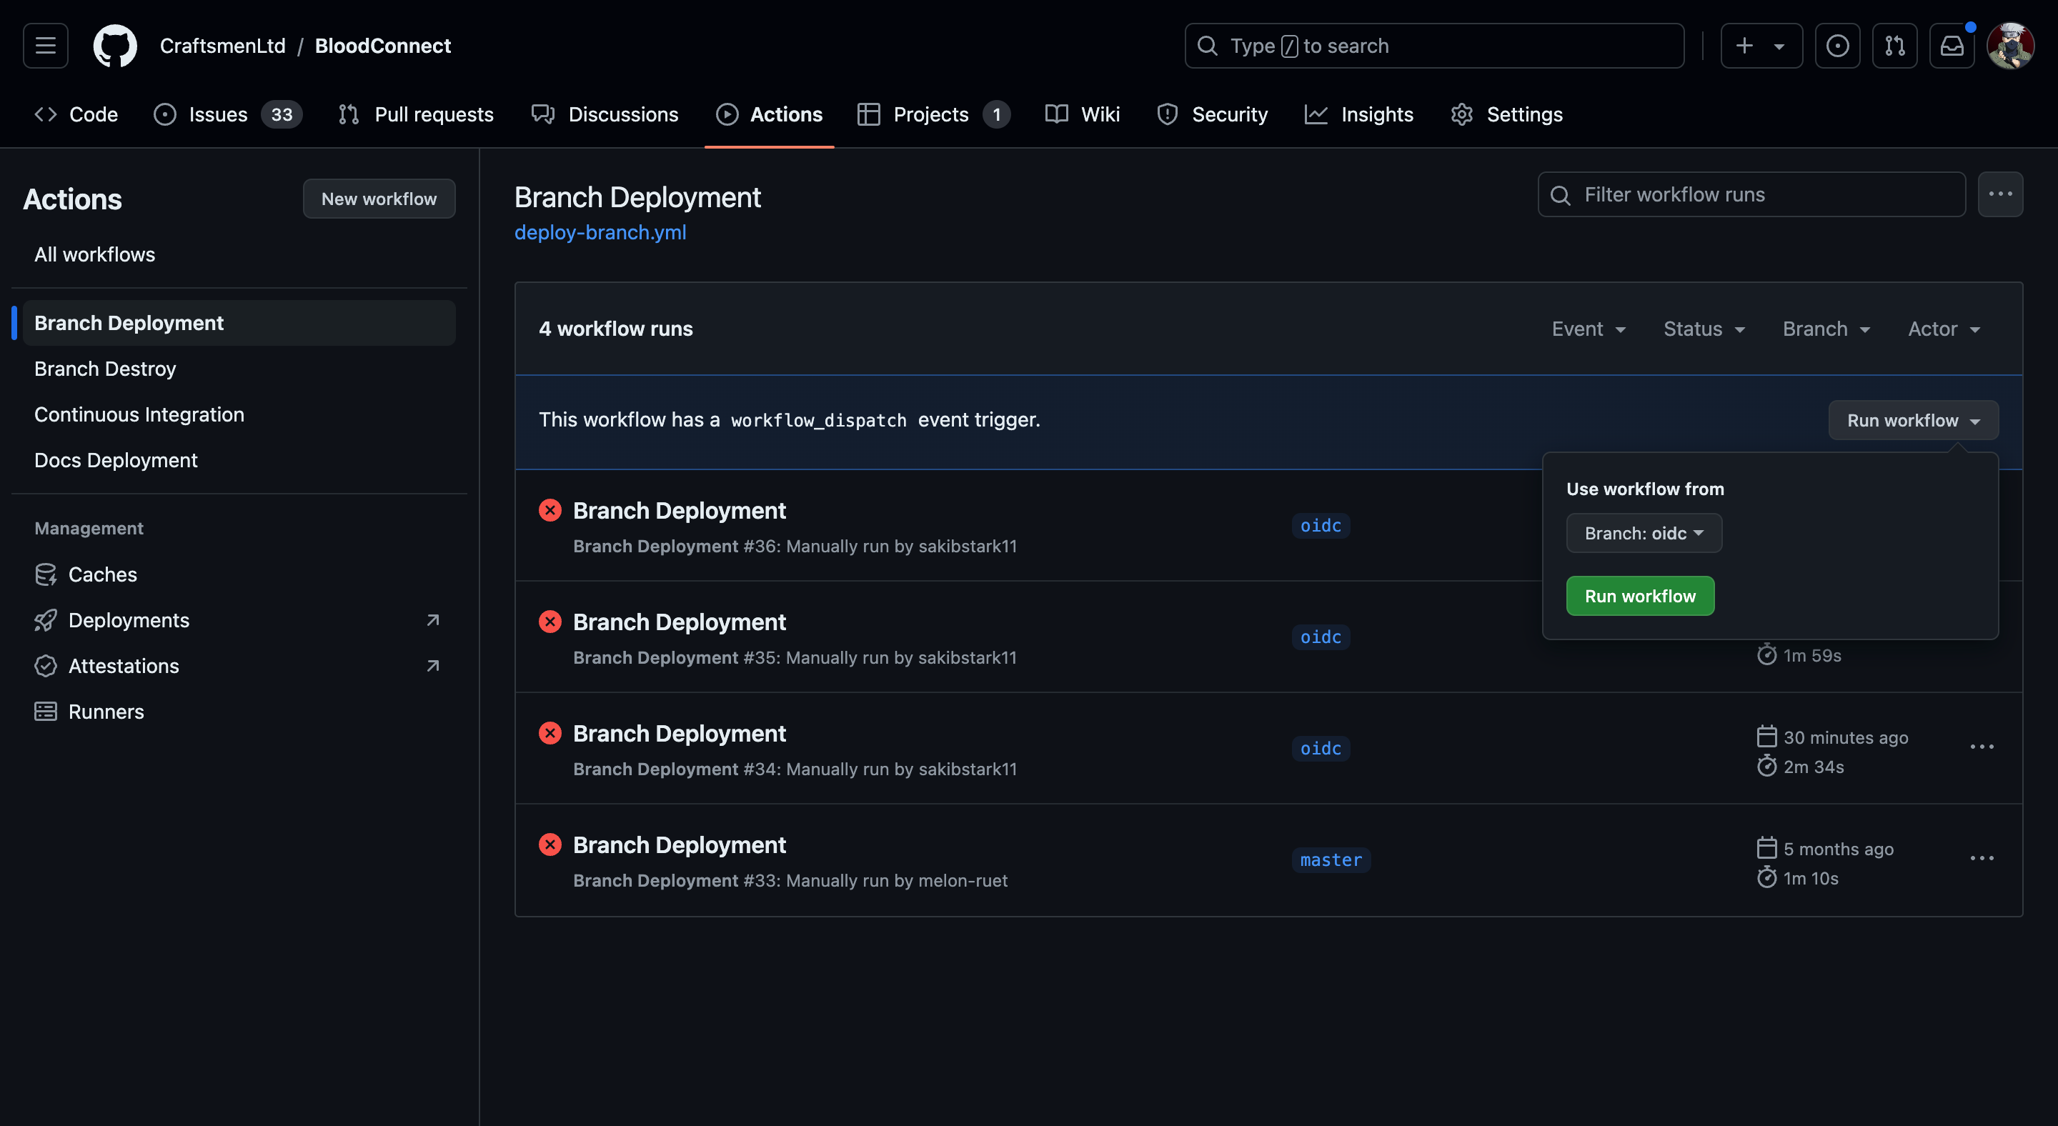Select All workflows in the sidebar
The width and height of the screenshot is (2058, 1126).
pos(239,254)
